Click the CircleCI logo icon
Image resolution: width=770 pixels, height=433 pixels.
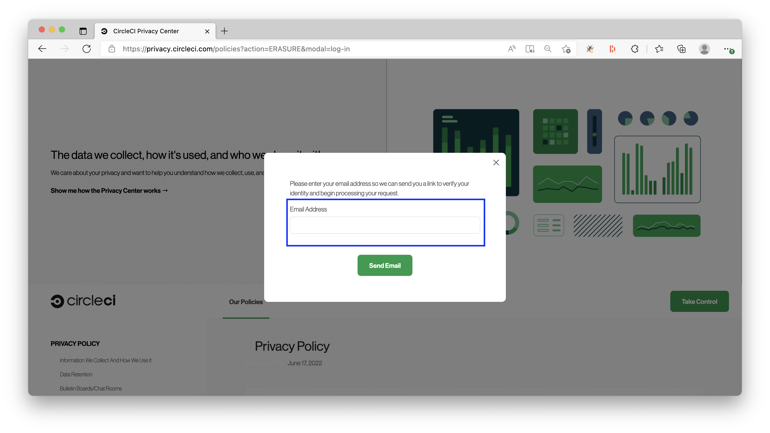click(x=57, y=301)
